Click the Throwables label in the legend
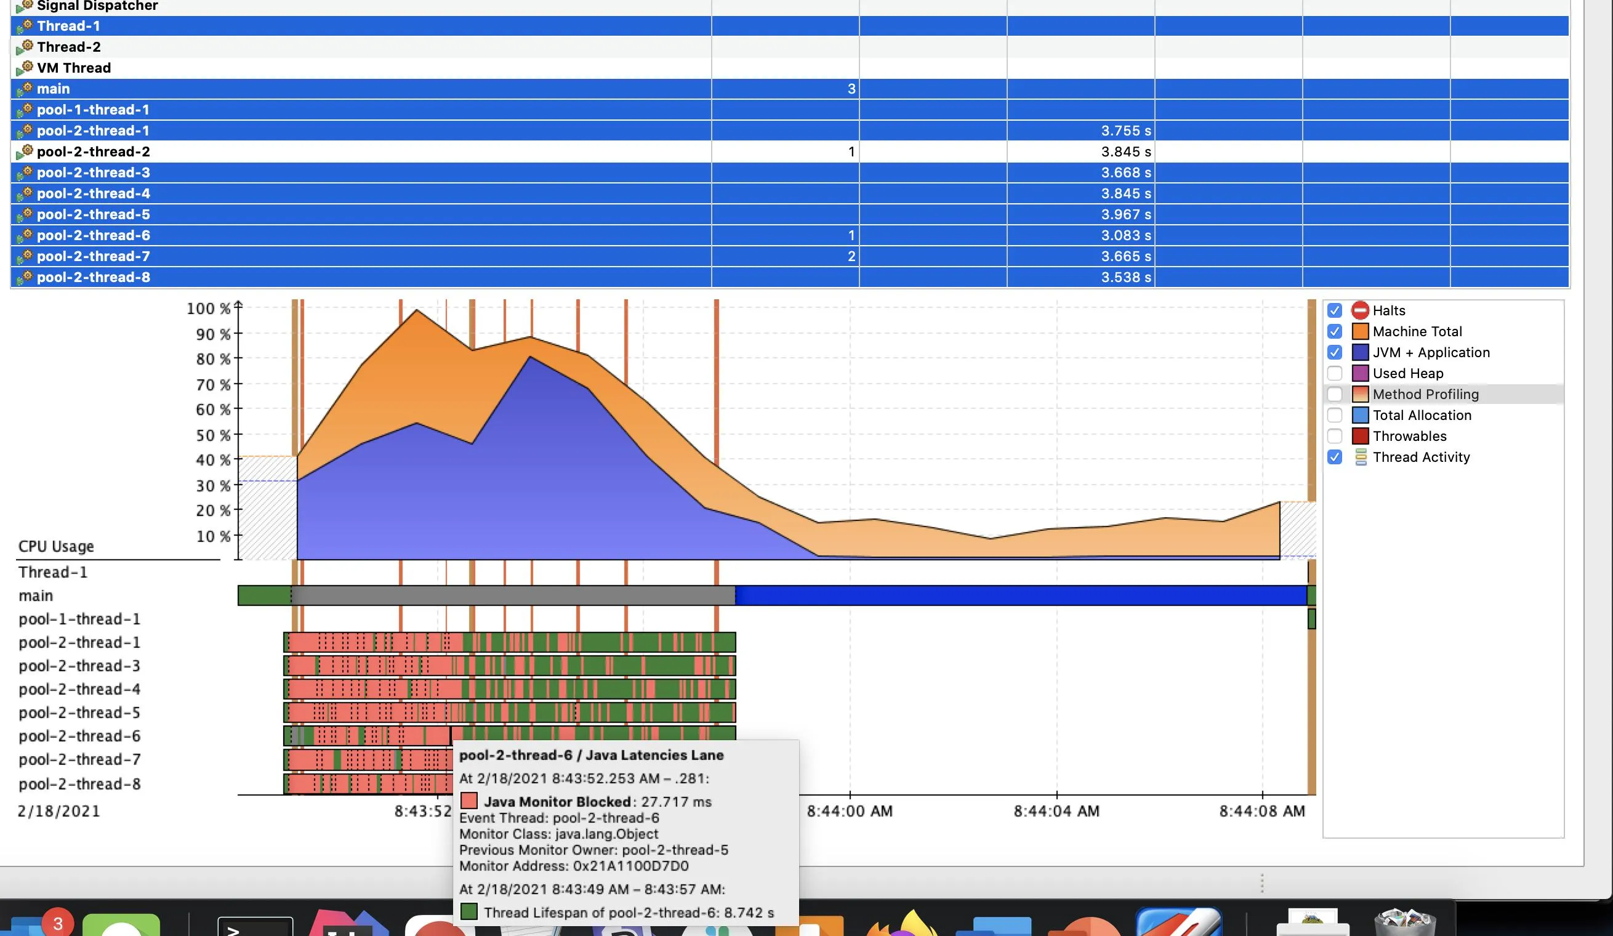The height and width of the screenshot is (936, 1613). pos(1409,436)
